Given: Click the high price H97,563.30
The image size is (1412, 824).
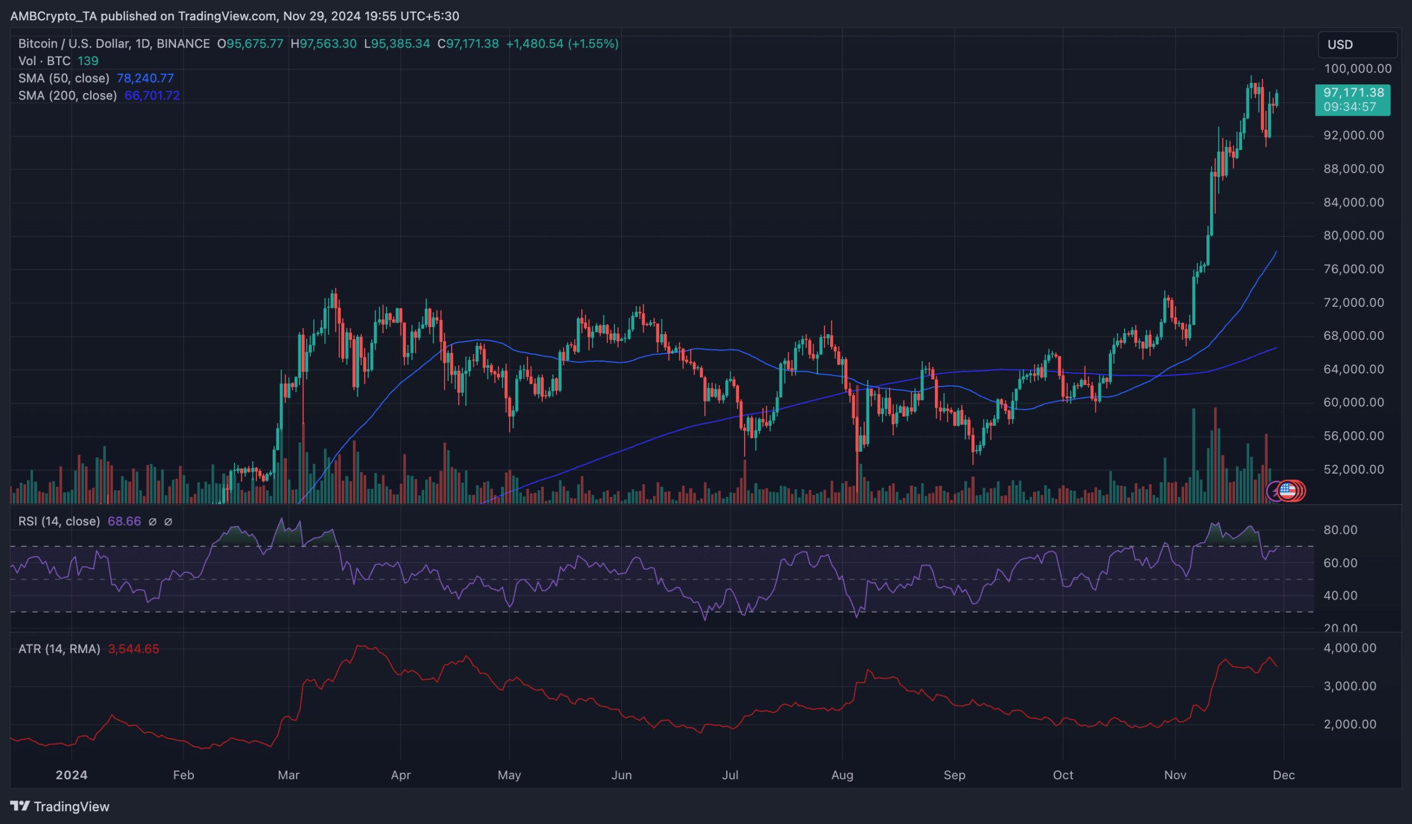Looking at the screenshot, I should click(x=323, y=44).
